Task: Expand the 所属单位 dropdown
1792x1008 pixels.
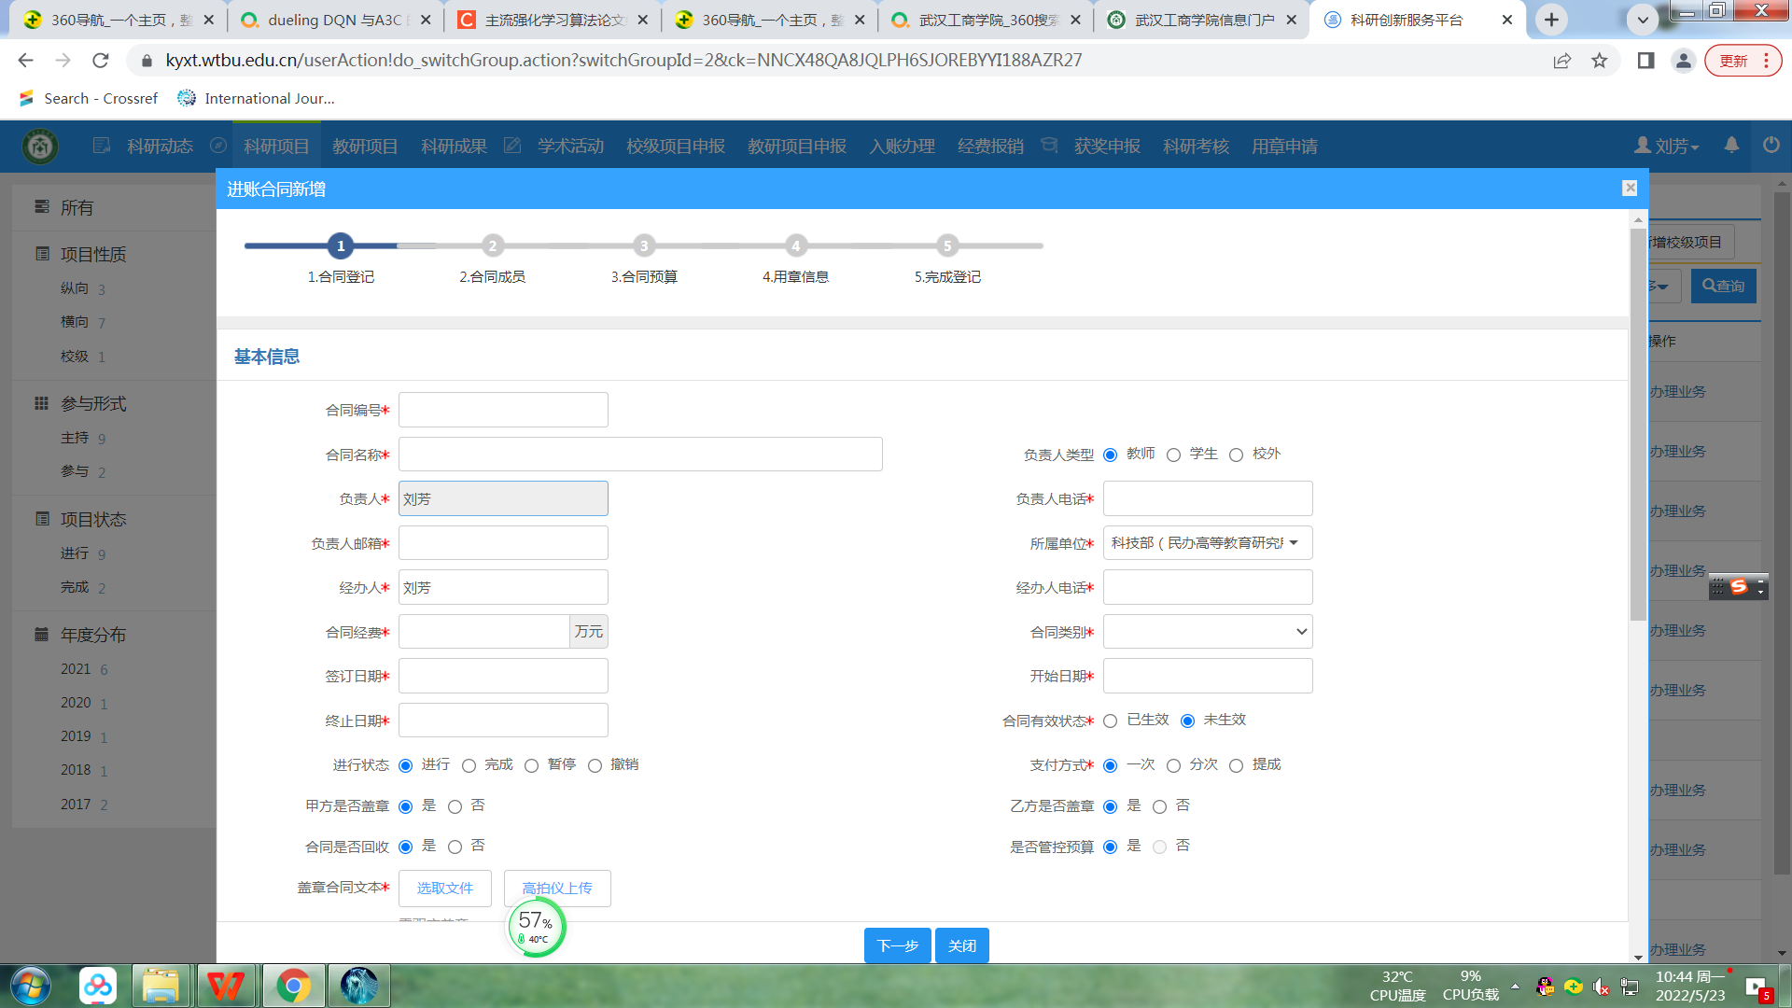Action: point(1207,543)
